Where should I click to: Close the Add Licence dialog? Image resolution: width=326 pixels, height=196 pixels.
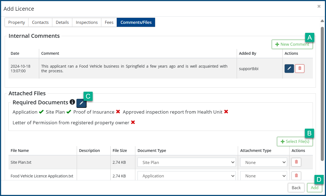pos(319,7)
